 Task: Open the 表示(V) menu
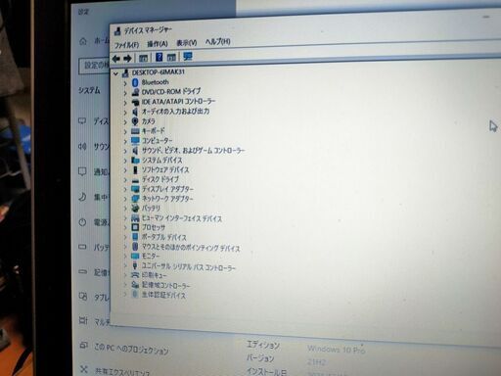click(187, 43)
